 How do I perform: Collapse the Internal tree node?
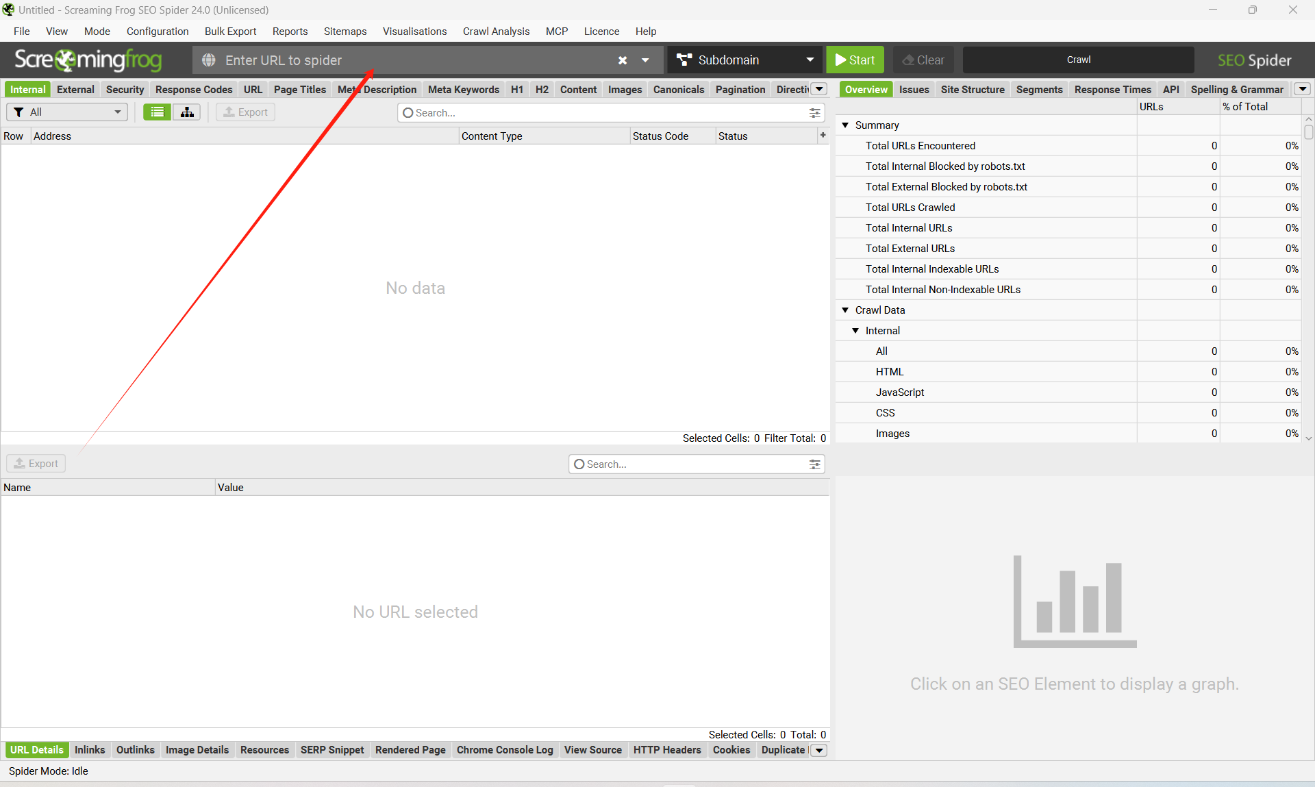[x=855, y=331]
